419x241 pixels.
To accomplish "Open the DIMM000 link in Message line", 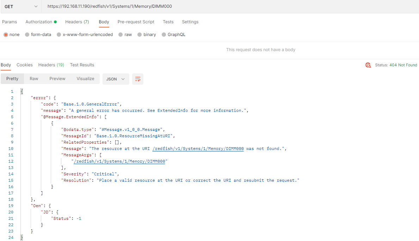I will tap(198, 149).
